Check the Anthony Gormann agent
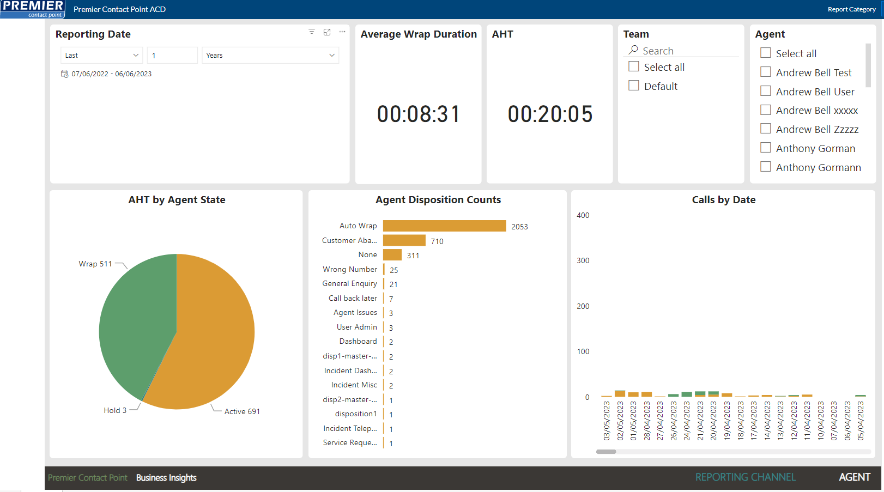This screenshot has width=884, height=492. [766, 167]
